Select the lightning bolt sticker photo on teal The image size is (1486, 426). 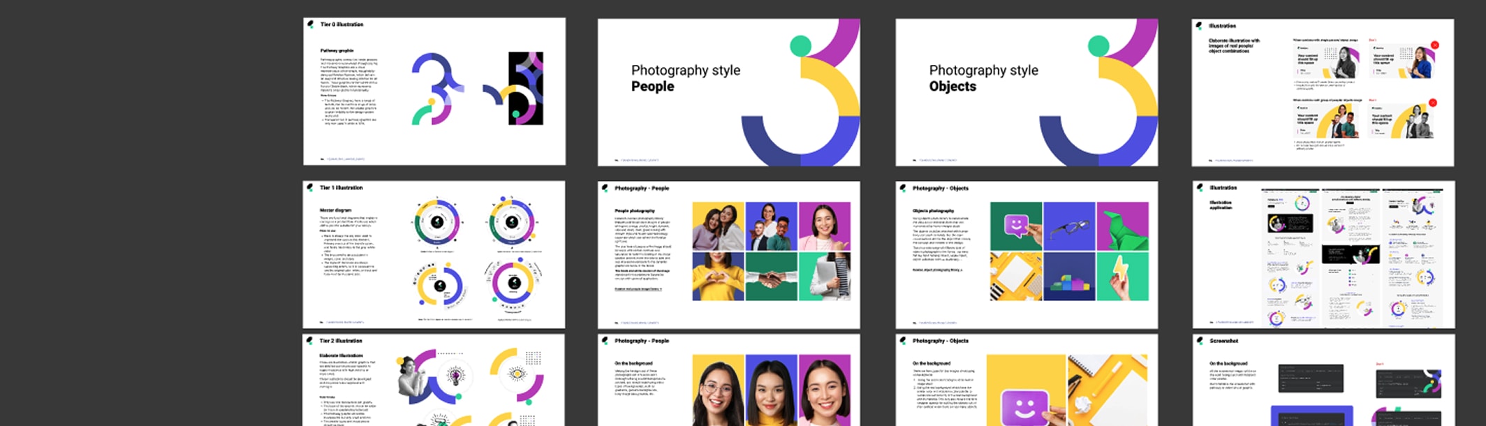[1123, 277]
